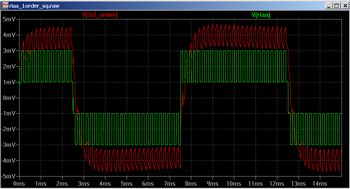Click the 1ms time axis label
Screen dimensions: 350x189
click(x=41, y=184)
